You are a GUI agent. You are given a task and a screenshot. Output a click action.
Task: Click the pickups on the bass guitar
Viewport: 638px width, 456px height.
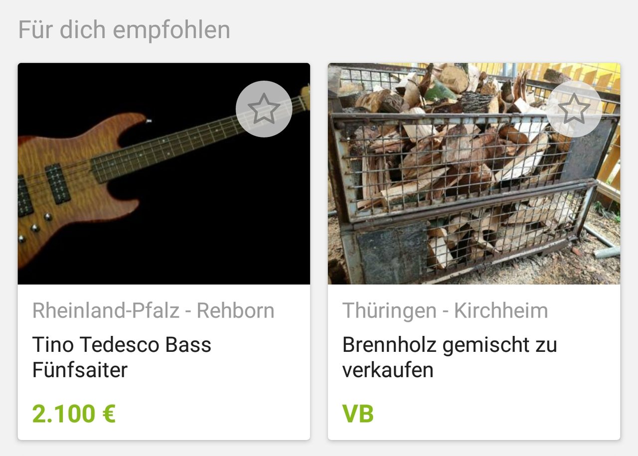click(58, 183)
